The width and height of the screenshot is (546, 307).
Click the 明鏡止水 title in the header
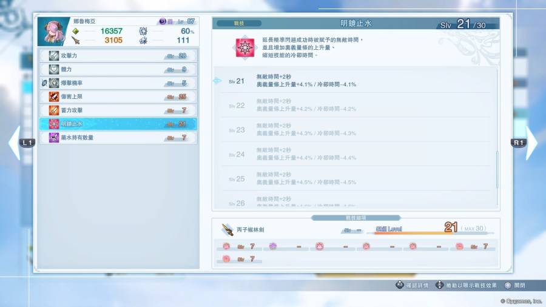(x=356, y=23)
